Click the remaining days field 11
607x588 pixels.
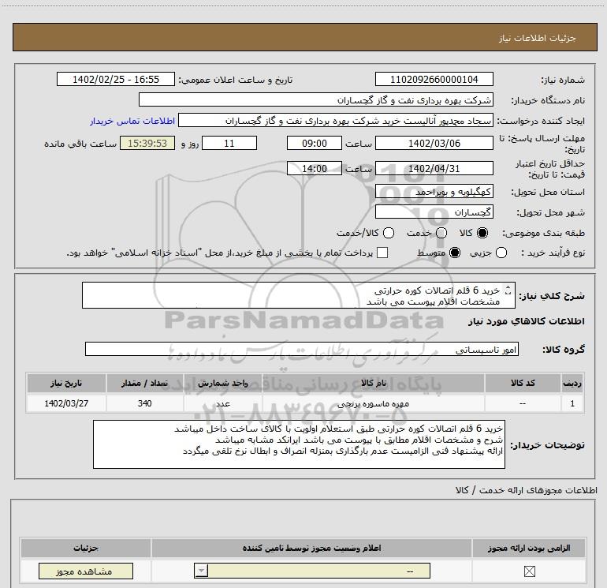pyautogui.click(x=229, y=143)
